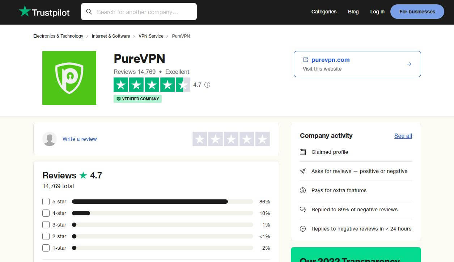Image resolution: width=454 pixels, height=262 pixels.
Task: Click the green star beside Reviews 4.7
Action: point(83,175)
